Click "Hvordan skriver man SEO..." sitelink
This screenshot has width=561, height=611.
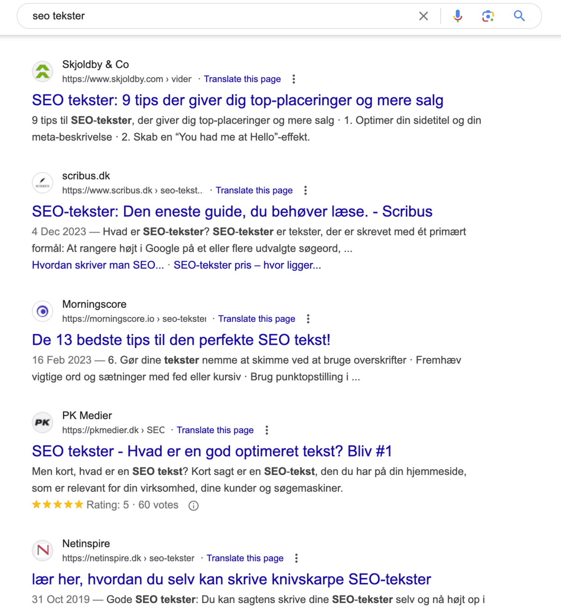pyautogui.click(x=98, y=265)
